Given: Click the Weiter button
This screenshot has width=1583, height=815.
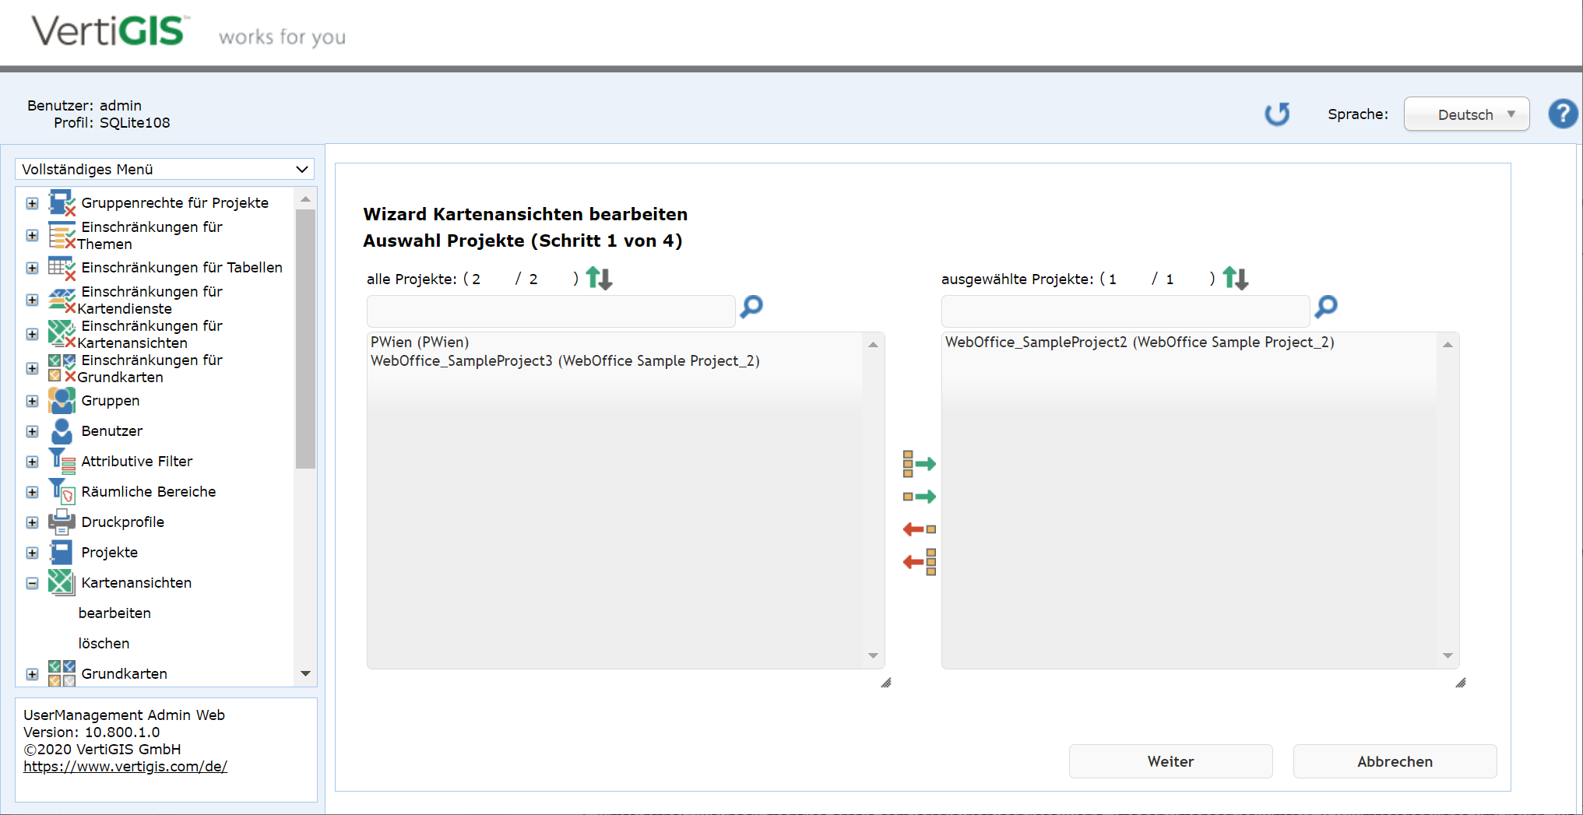Looking at the screenshot, I should click(1170, 761).
